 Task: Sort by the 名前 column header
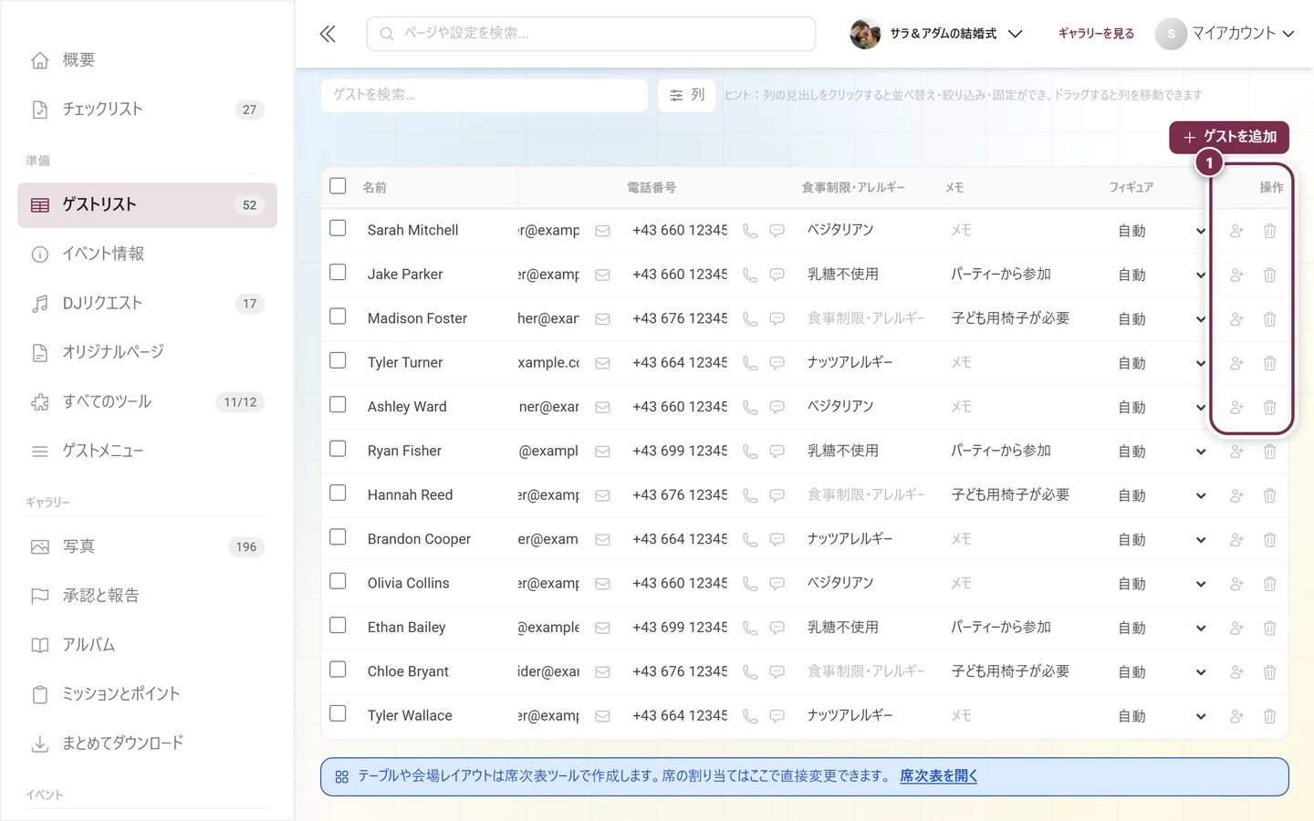[x=374, y=188]
